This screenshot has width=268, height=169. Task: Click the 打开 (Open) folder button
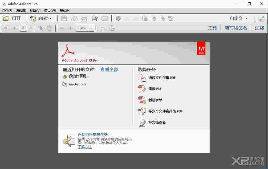[12, 18]
